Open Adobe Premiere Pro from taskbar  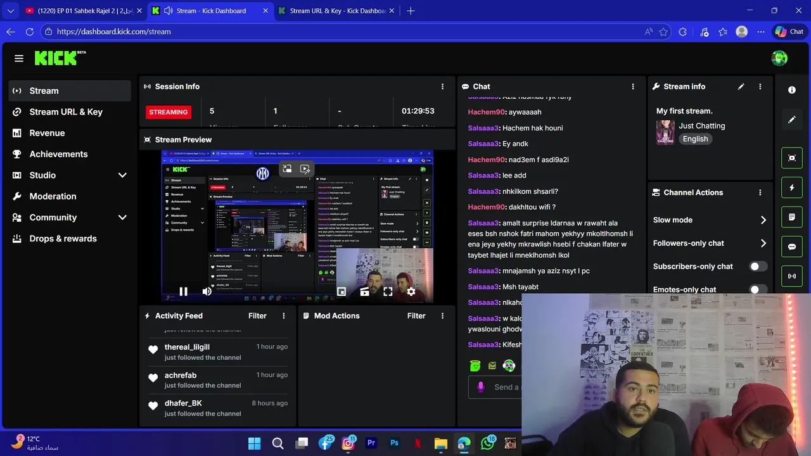[x=371, y=443]
